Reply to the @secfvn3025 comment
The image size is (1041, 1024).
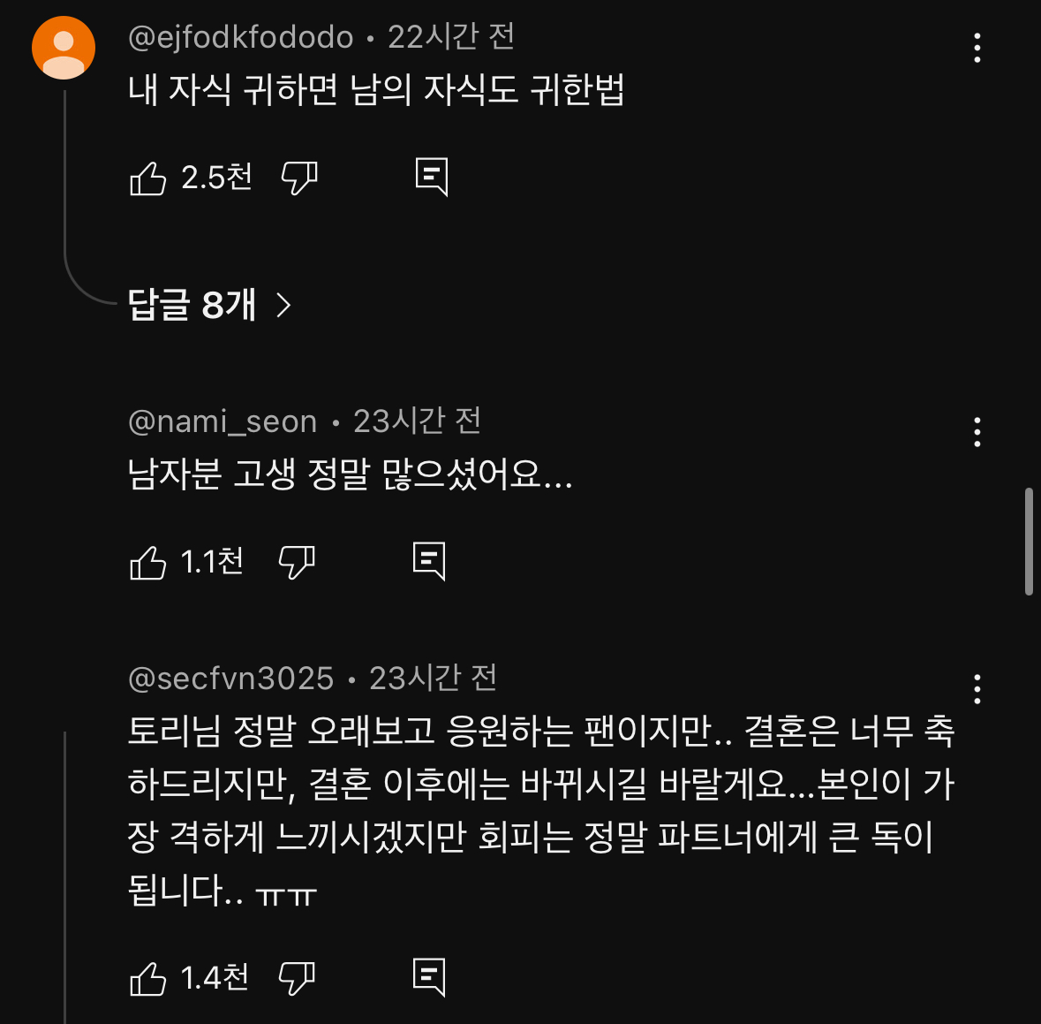pyautogui.click(x=430, y=977)
